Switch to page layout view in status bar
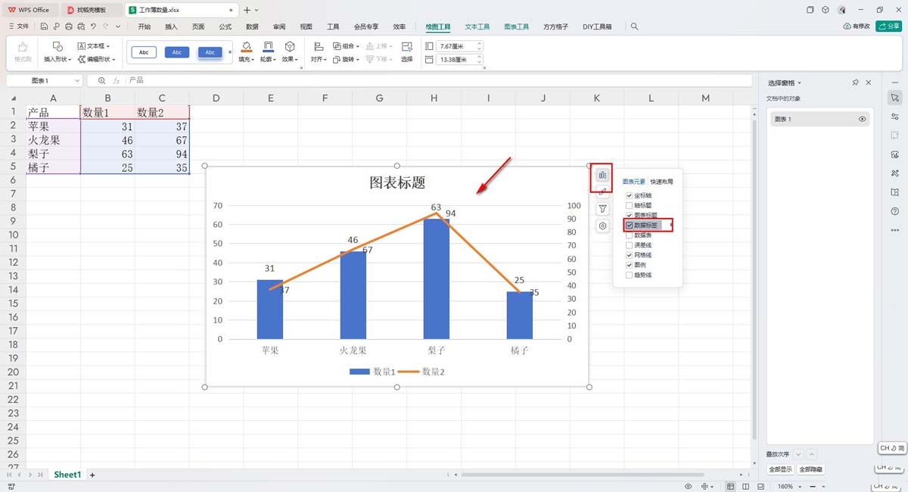 tap(761, 486)
